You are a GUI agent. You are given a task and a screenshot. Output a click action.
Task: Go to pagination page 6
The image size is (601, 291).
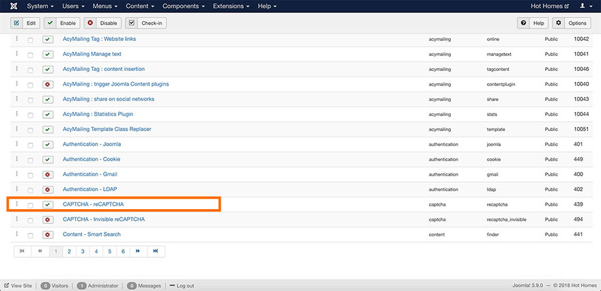[123, 251]
